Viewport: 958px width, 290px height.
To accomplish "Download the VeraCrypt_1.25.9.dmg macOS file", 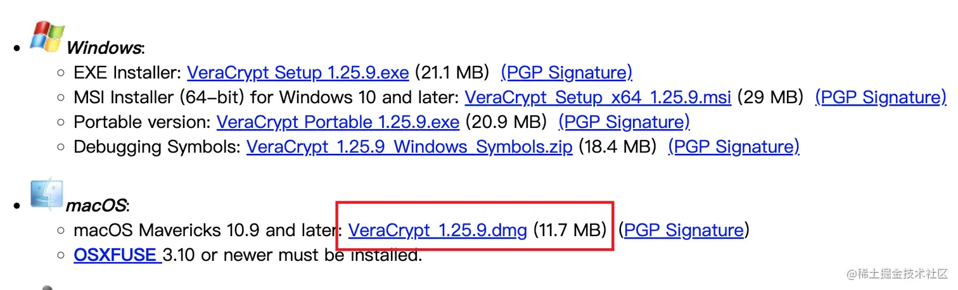I will point(438,230).
